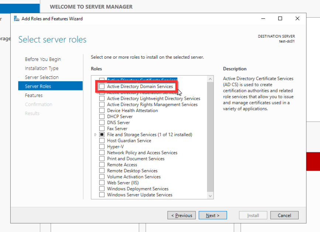Tick Windows Deployment Services checkbox
The width and height of the screenshot is (320, 232).
pyautogui.click(x=102, y=189)
